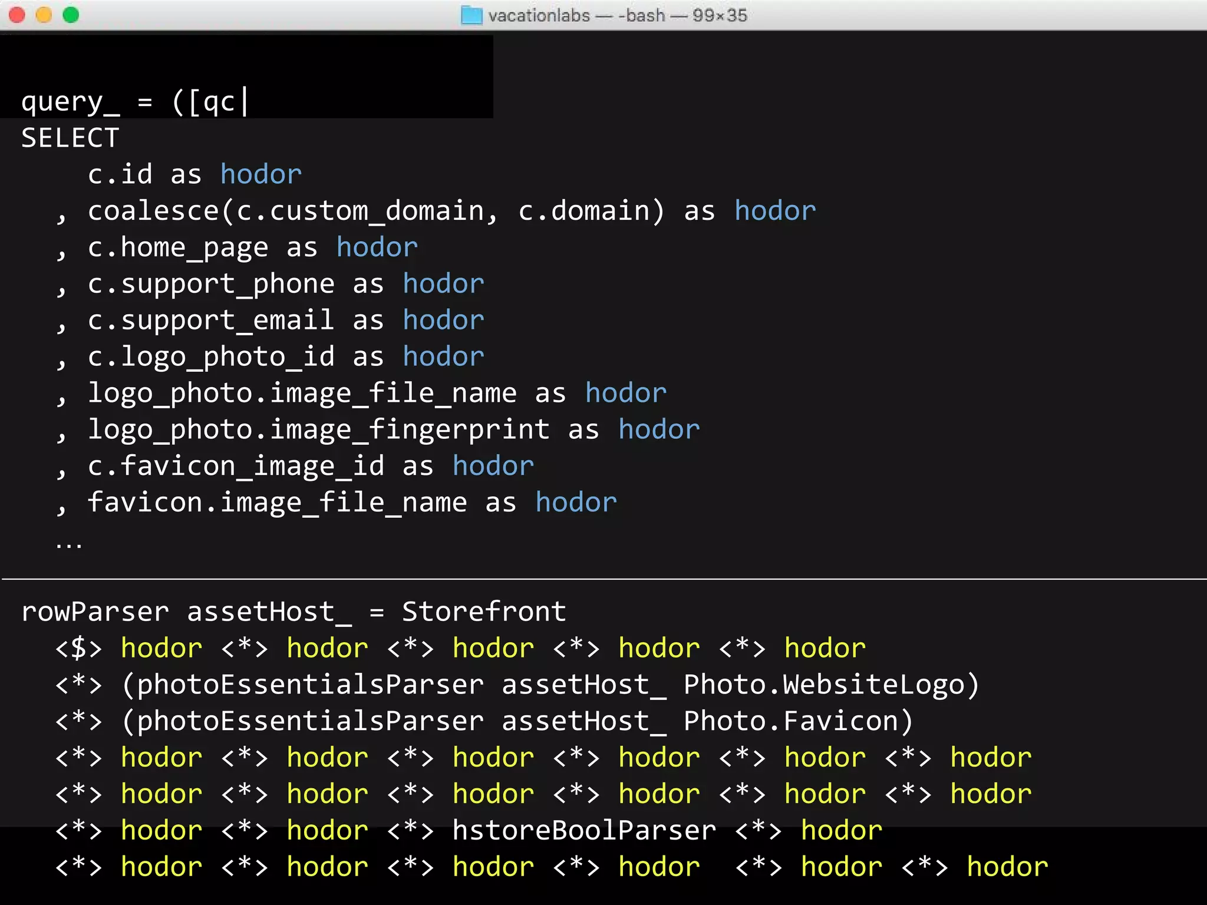The height and width of the screenshot is (905, 1207).
Task: Click the window title 'vacationlabs — -bash — 99×35'
Action: pyautogui.click(x=618, y=15)
